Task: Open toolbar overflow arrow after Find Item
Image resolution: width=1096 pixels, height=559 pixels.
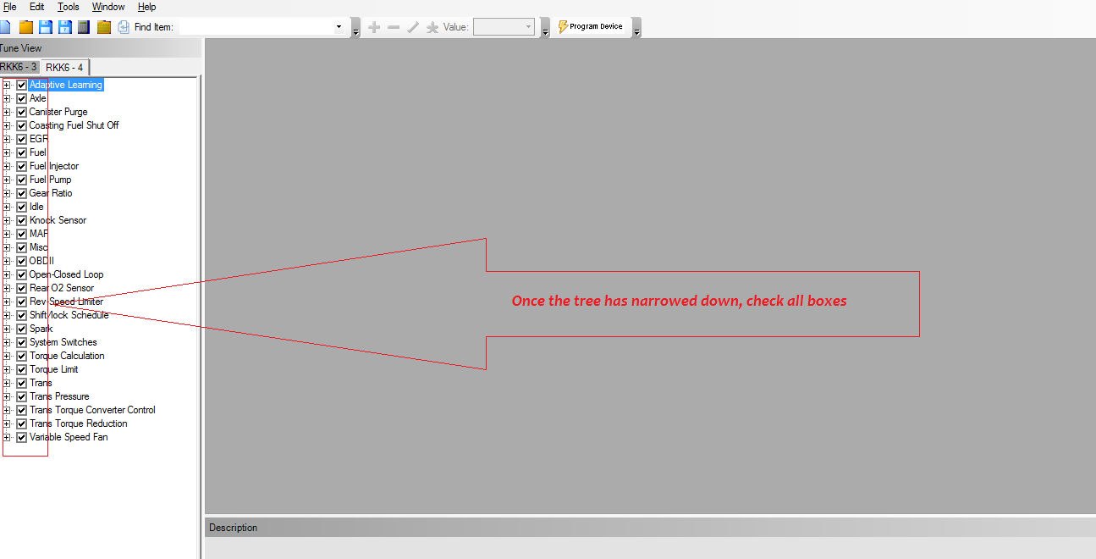Action: [355, 28]
